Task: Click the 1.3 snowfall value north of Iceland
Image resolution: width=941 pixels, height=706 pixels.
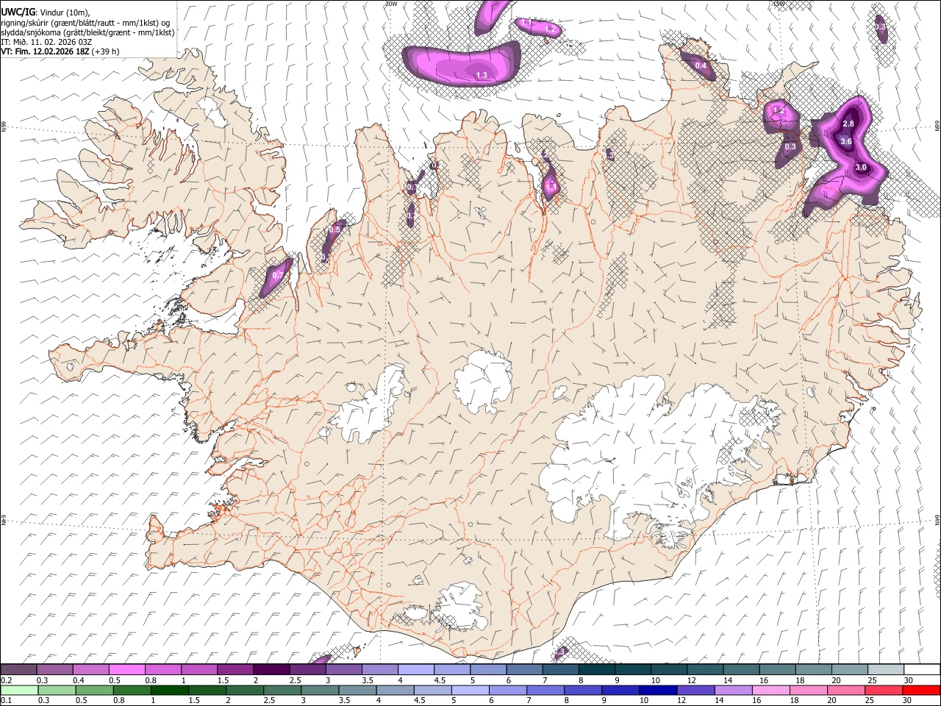Action: click(x=482, y=75)
